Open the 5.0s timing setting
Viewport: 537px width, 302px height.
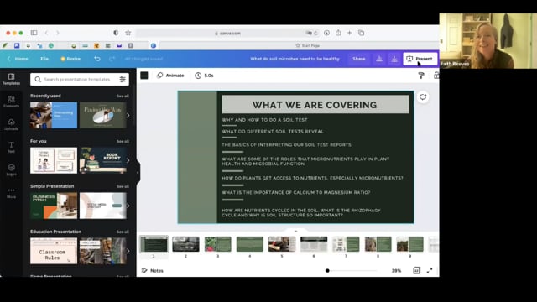pyautogui.click(x=204, y=75)
